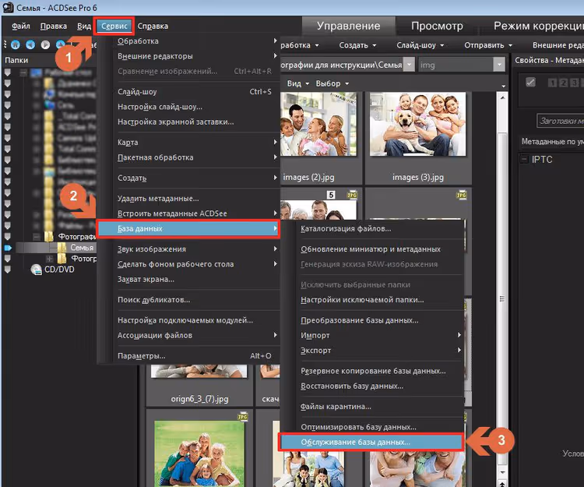
Task: Click the number 5 badge on thumbnail
Action: 331,195
